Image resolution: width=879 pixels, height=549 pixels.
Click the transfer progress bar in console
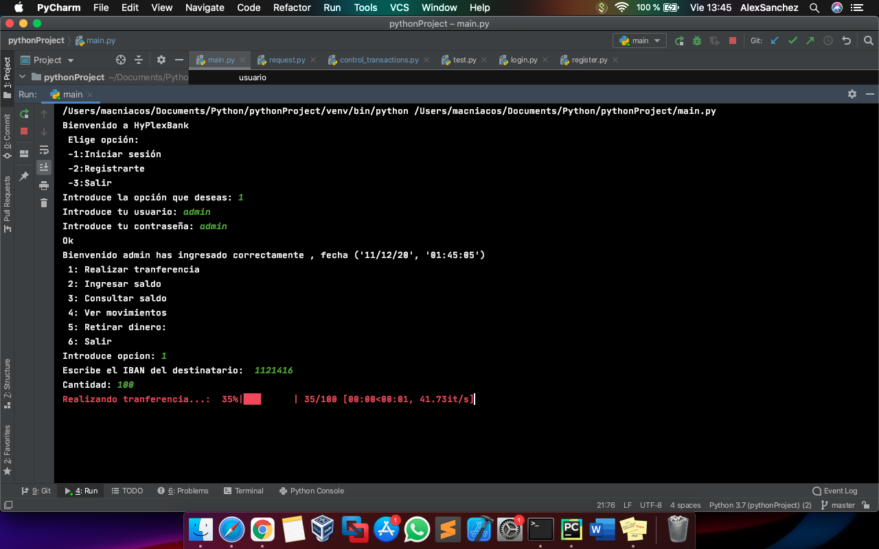pyautogui.click(x=269, y=399)
